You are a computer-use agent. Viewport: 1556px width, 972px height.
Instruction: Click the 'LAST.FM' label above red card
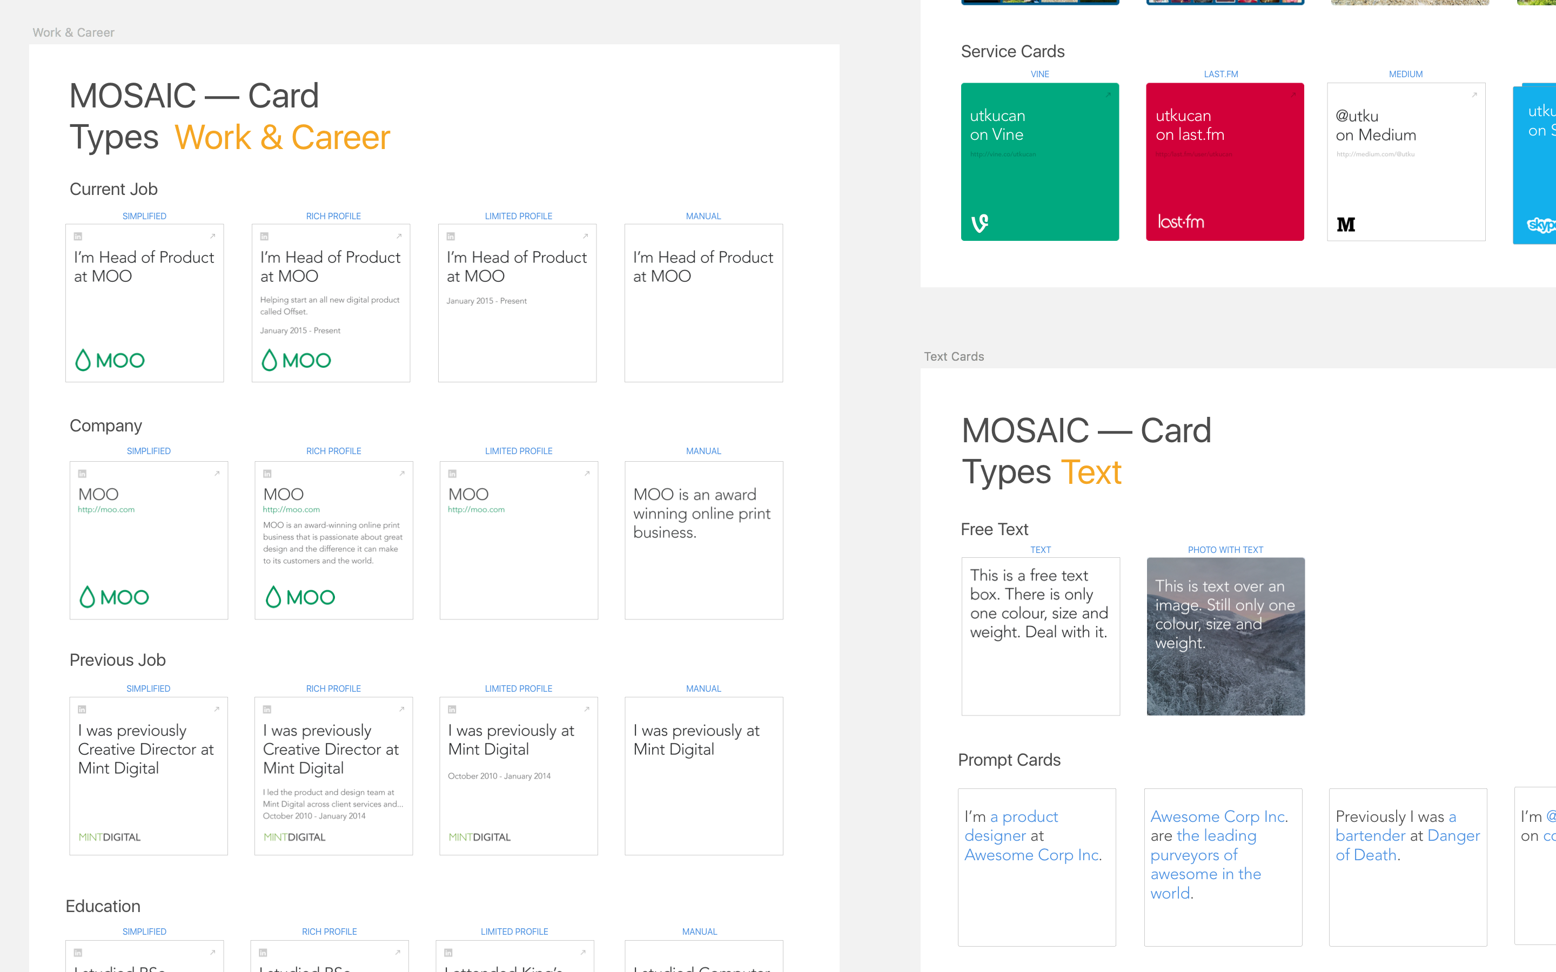(x=1221, y=74)
